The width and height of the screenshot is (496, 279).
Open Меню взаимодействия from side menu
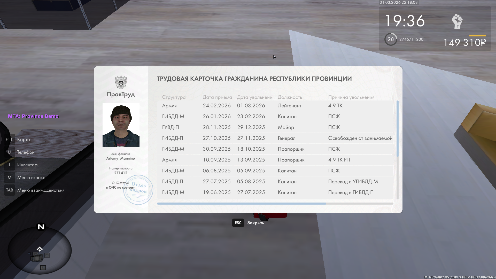[41, 190]
